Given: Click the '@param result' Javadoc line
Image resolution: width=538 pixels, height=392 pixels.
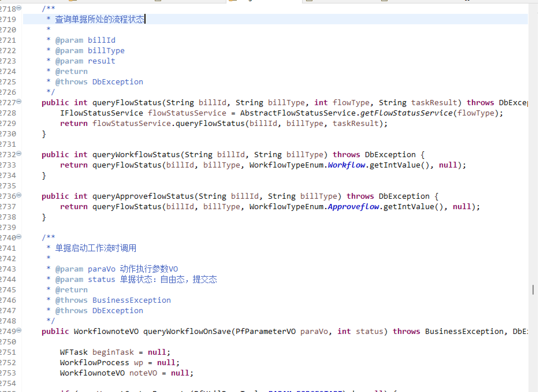Looking at the screenshot, I should pos(85,61).
